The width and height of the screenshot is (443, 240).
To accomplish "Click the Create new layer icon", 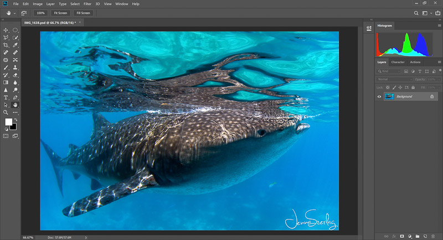I will click(425, 236).
